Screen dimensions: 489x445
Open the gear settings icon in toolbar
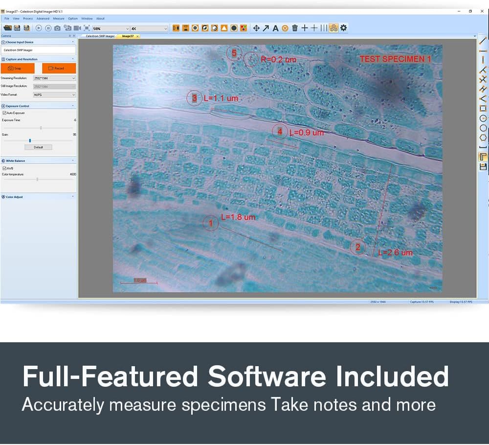(x=343, y=28)
